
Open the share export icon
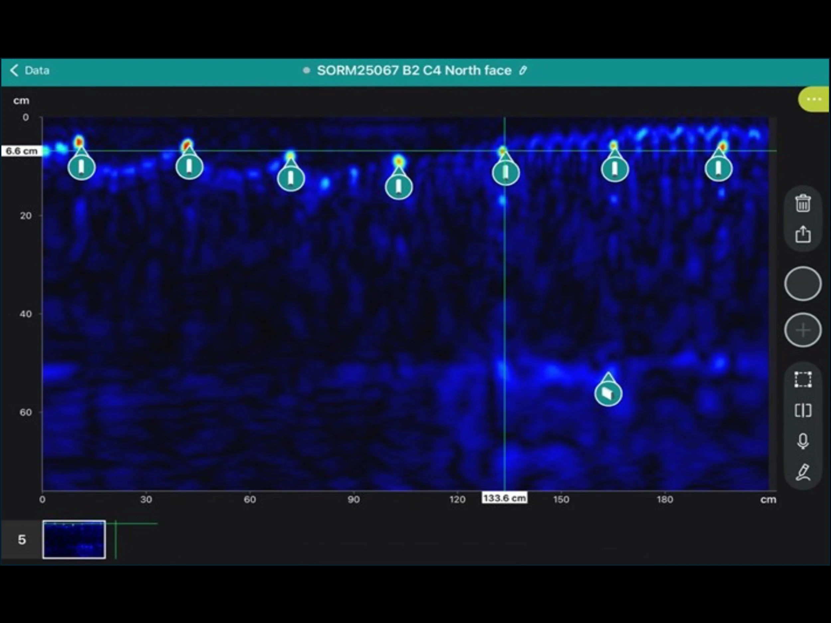803,234
